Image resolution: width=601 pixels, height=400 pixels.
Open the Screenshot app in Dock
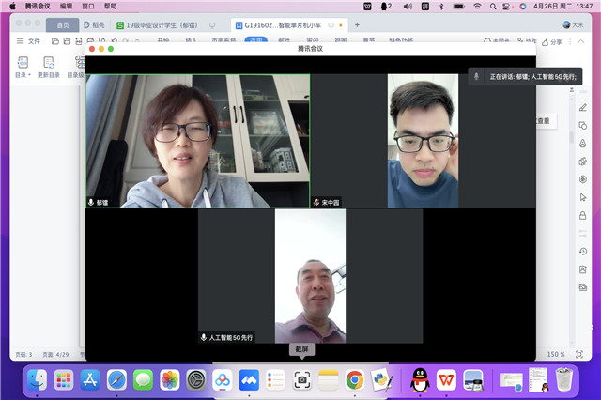pyautogui.click(x=301, y=379)
